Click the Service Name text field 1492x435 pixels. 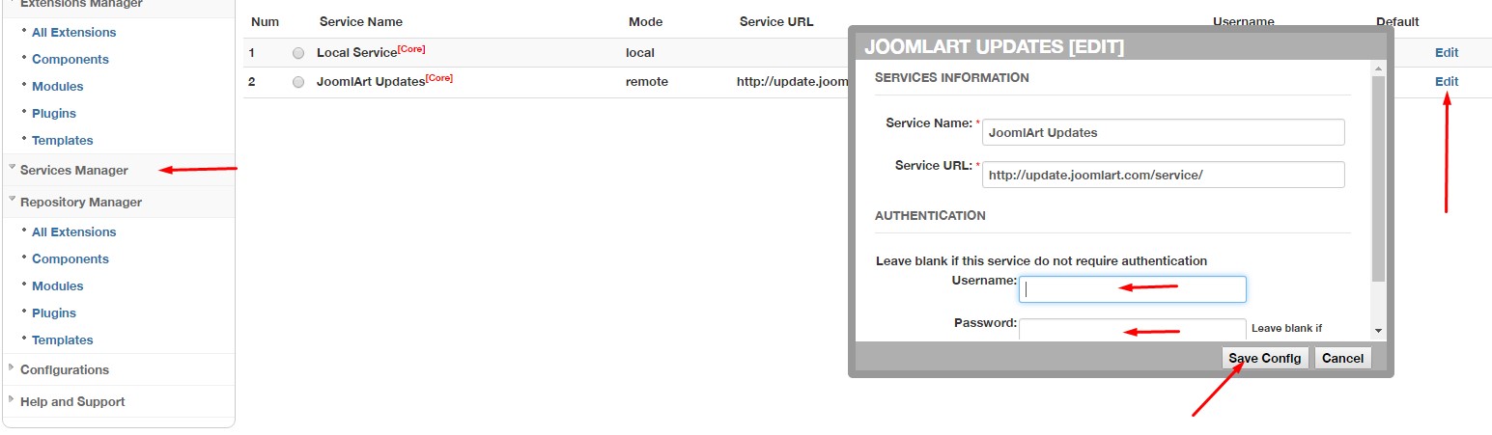click(x=1163, y=133)
